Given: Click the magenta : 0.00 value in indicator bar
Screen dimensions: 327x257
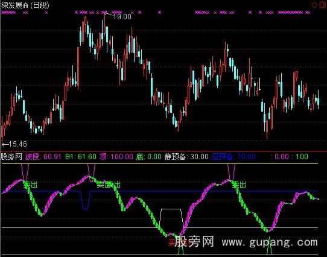Looking at the screenshot, I should tap(280, 156).
